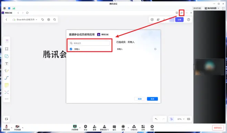Screen dimensions: 227x133
Task: Click the blue Send button in dialog
Action: [152, 99]
